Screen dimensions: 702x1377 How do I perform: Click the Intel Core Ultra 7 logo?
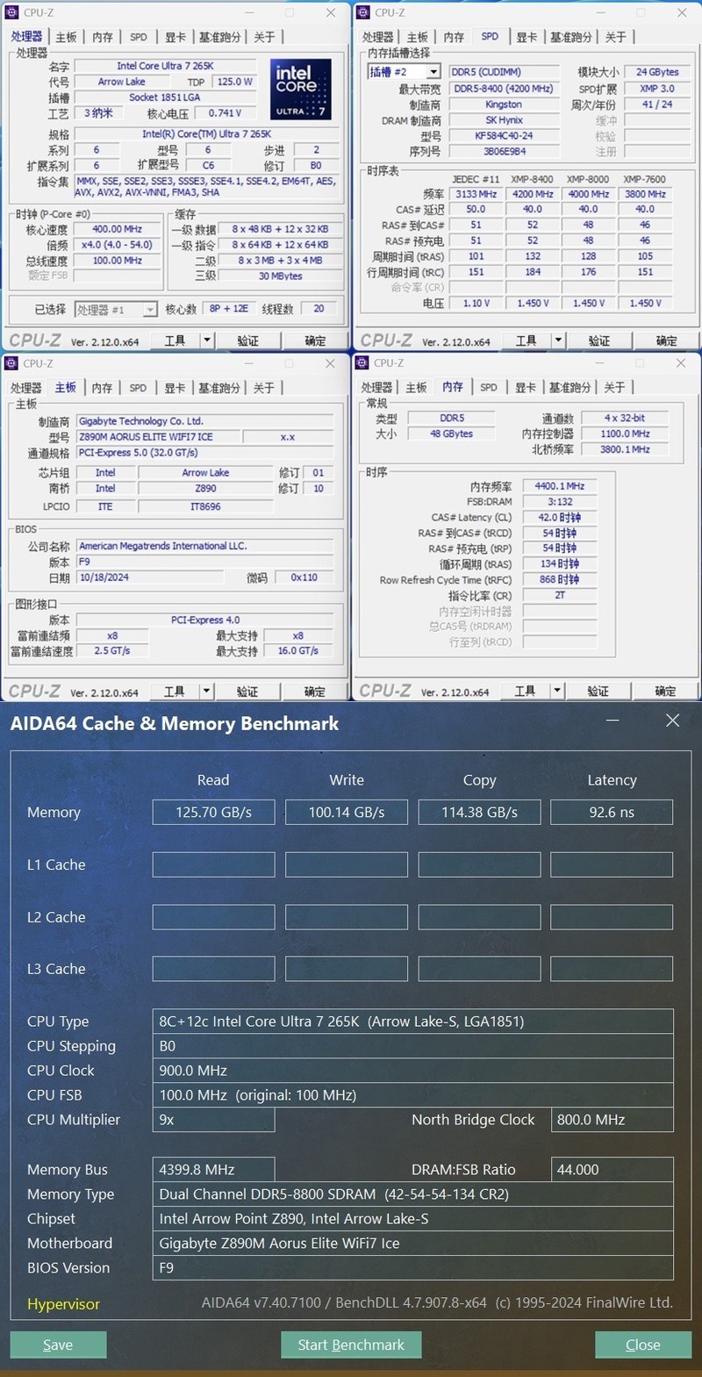pyautogui.click(x=300, y=89)
